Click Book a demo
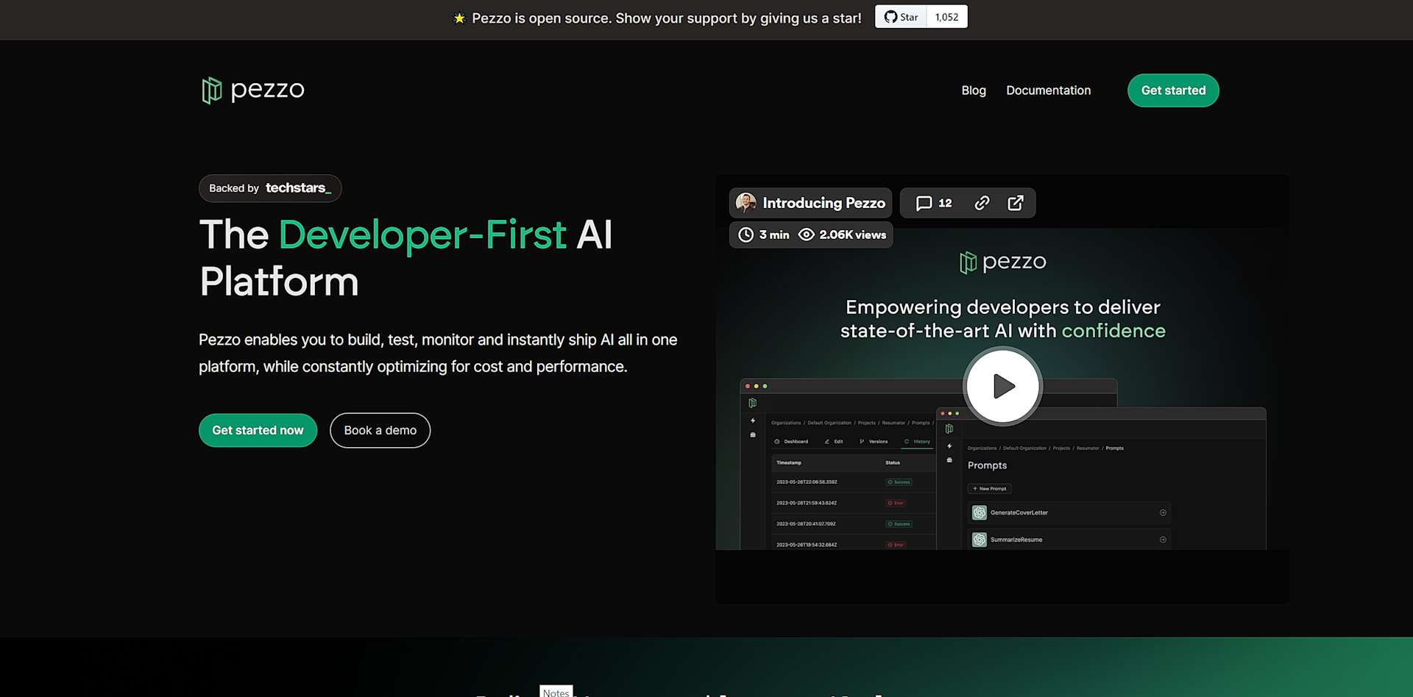This screenshot has width=1413, height=697. pyautogui.click(x=380, y=430)
